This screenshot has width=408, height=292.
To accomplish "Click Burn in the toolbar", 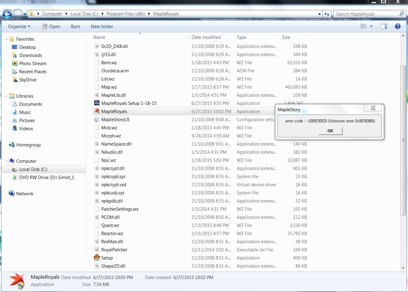I will [75, 27].
